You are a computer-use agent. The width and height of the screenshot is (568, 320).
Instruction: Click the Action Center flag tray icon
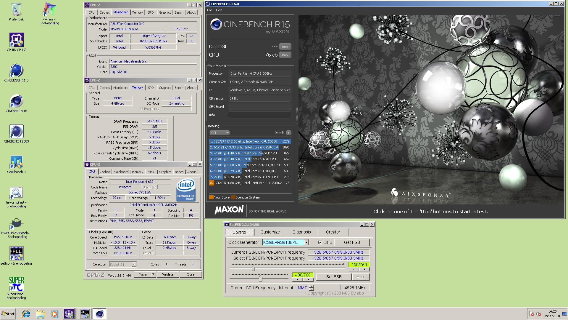[531, 314]
